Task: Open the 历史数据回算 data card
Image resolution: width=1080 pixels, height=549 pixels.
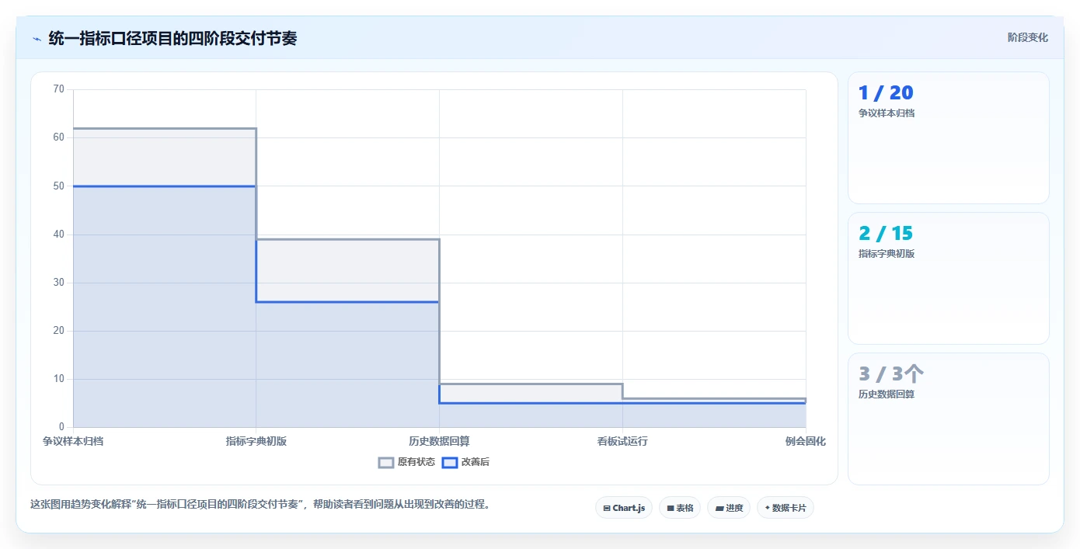Action: [x=949, y=419]
